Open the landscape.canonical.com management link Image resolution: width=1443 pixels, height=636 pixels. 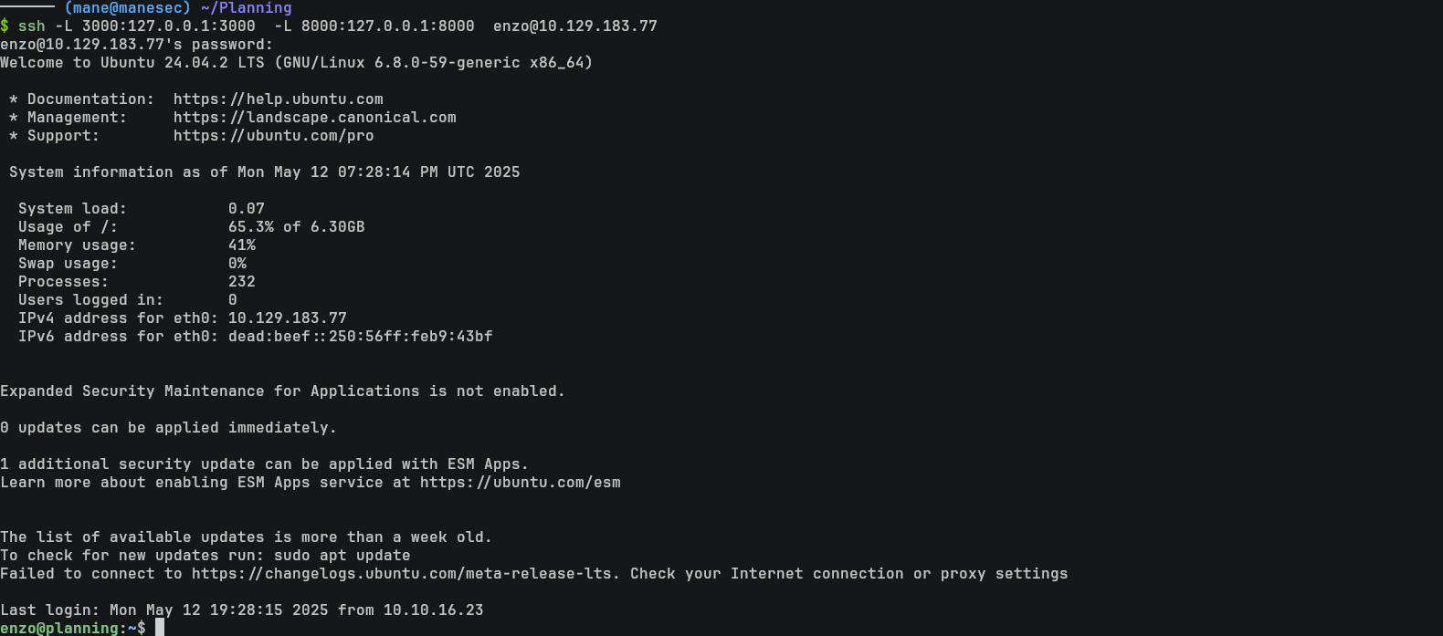(x=315, y=118)
